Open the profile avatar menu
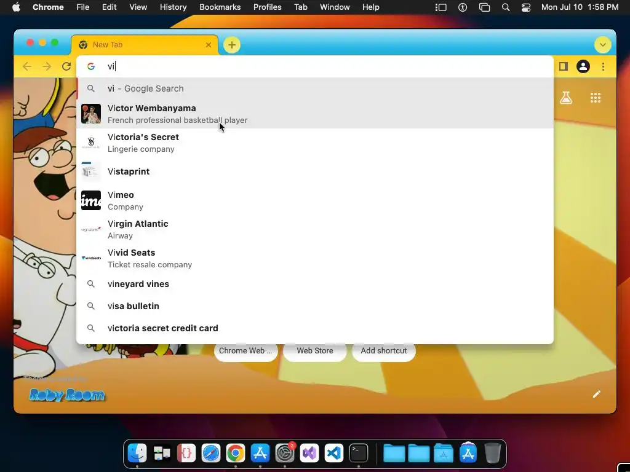 point(583,66)
